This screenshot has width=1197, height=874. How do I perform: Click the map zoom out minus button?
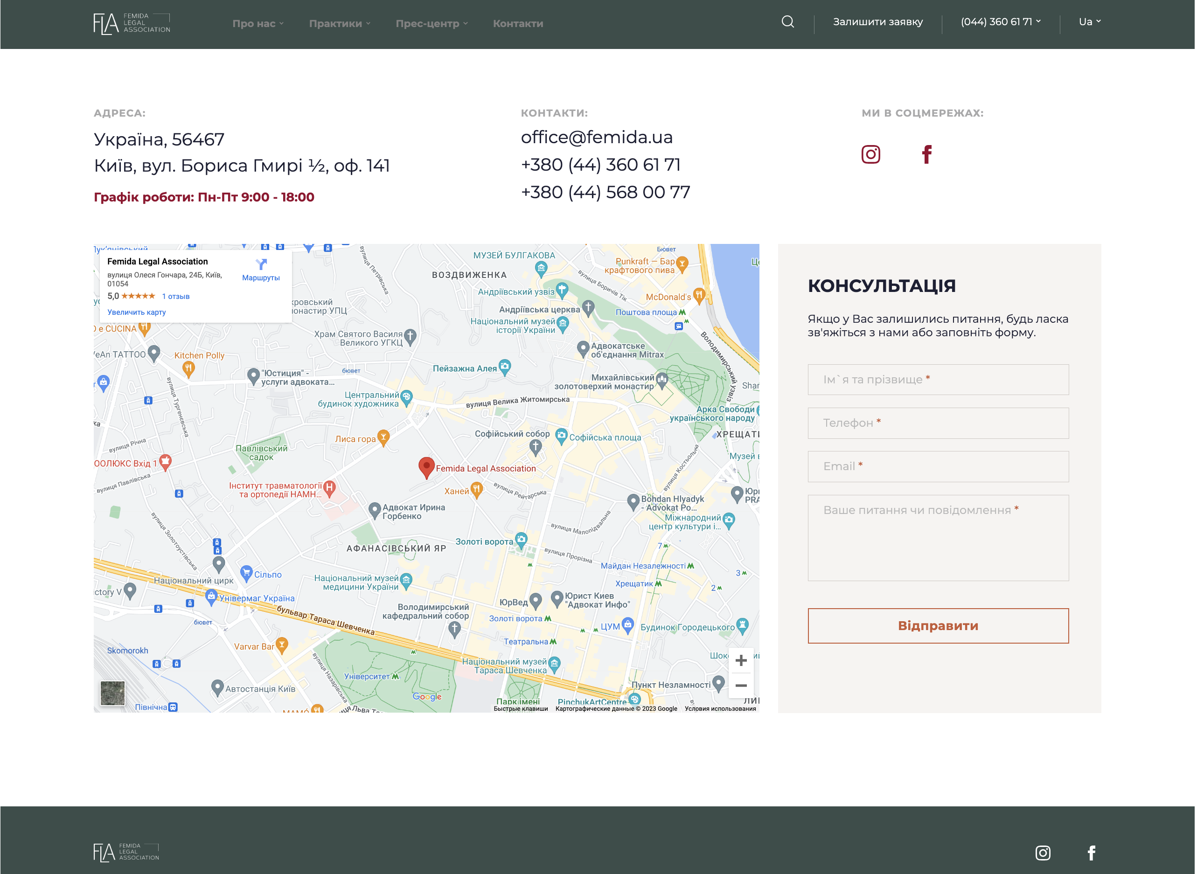[x=742, y=686]
